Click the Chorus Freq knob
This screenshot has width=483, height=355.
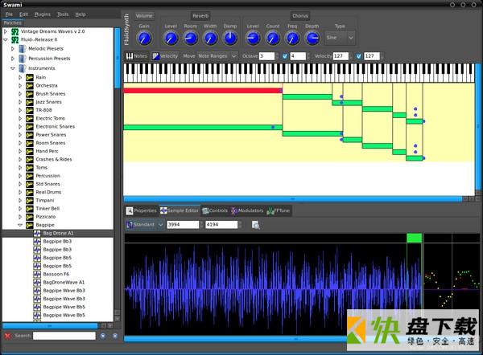292,38
